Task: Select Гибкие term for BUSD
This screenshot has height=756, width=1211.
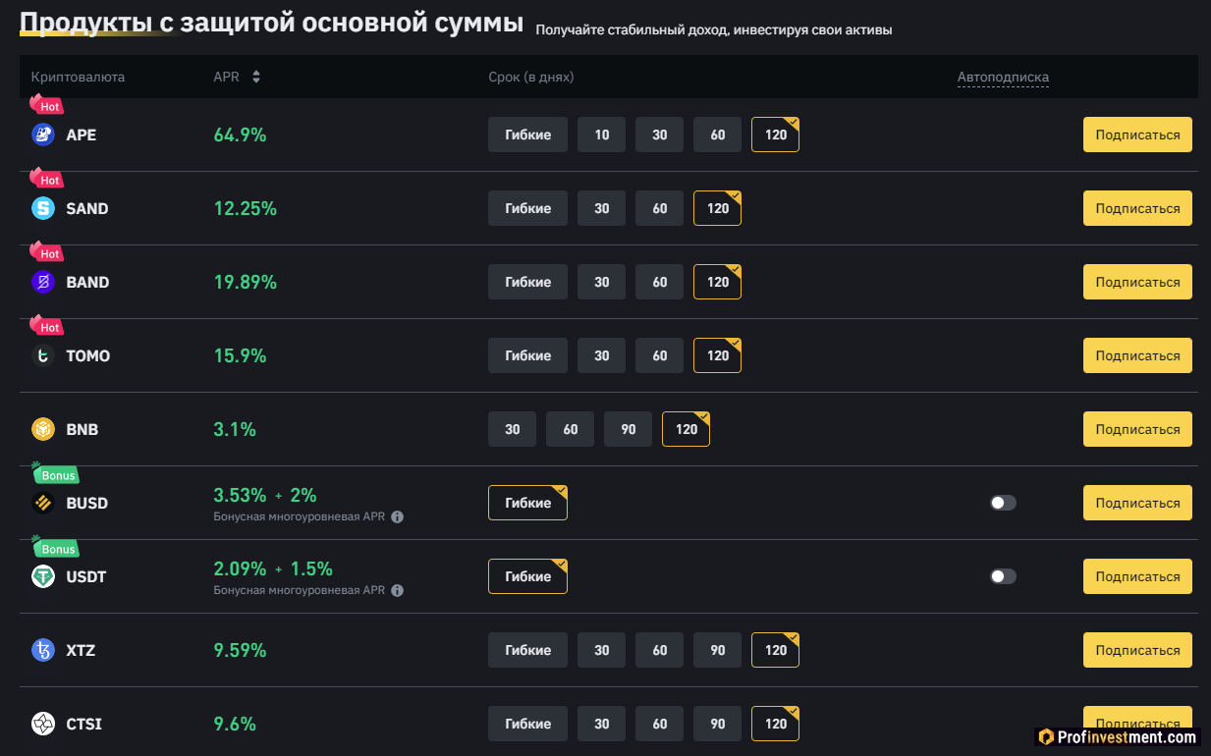Action: pos(528,503)
